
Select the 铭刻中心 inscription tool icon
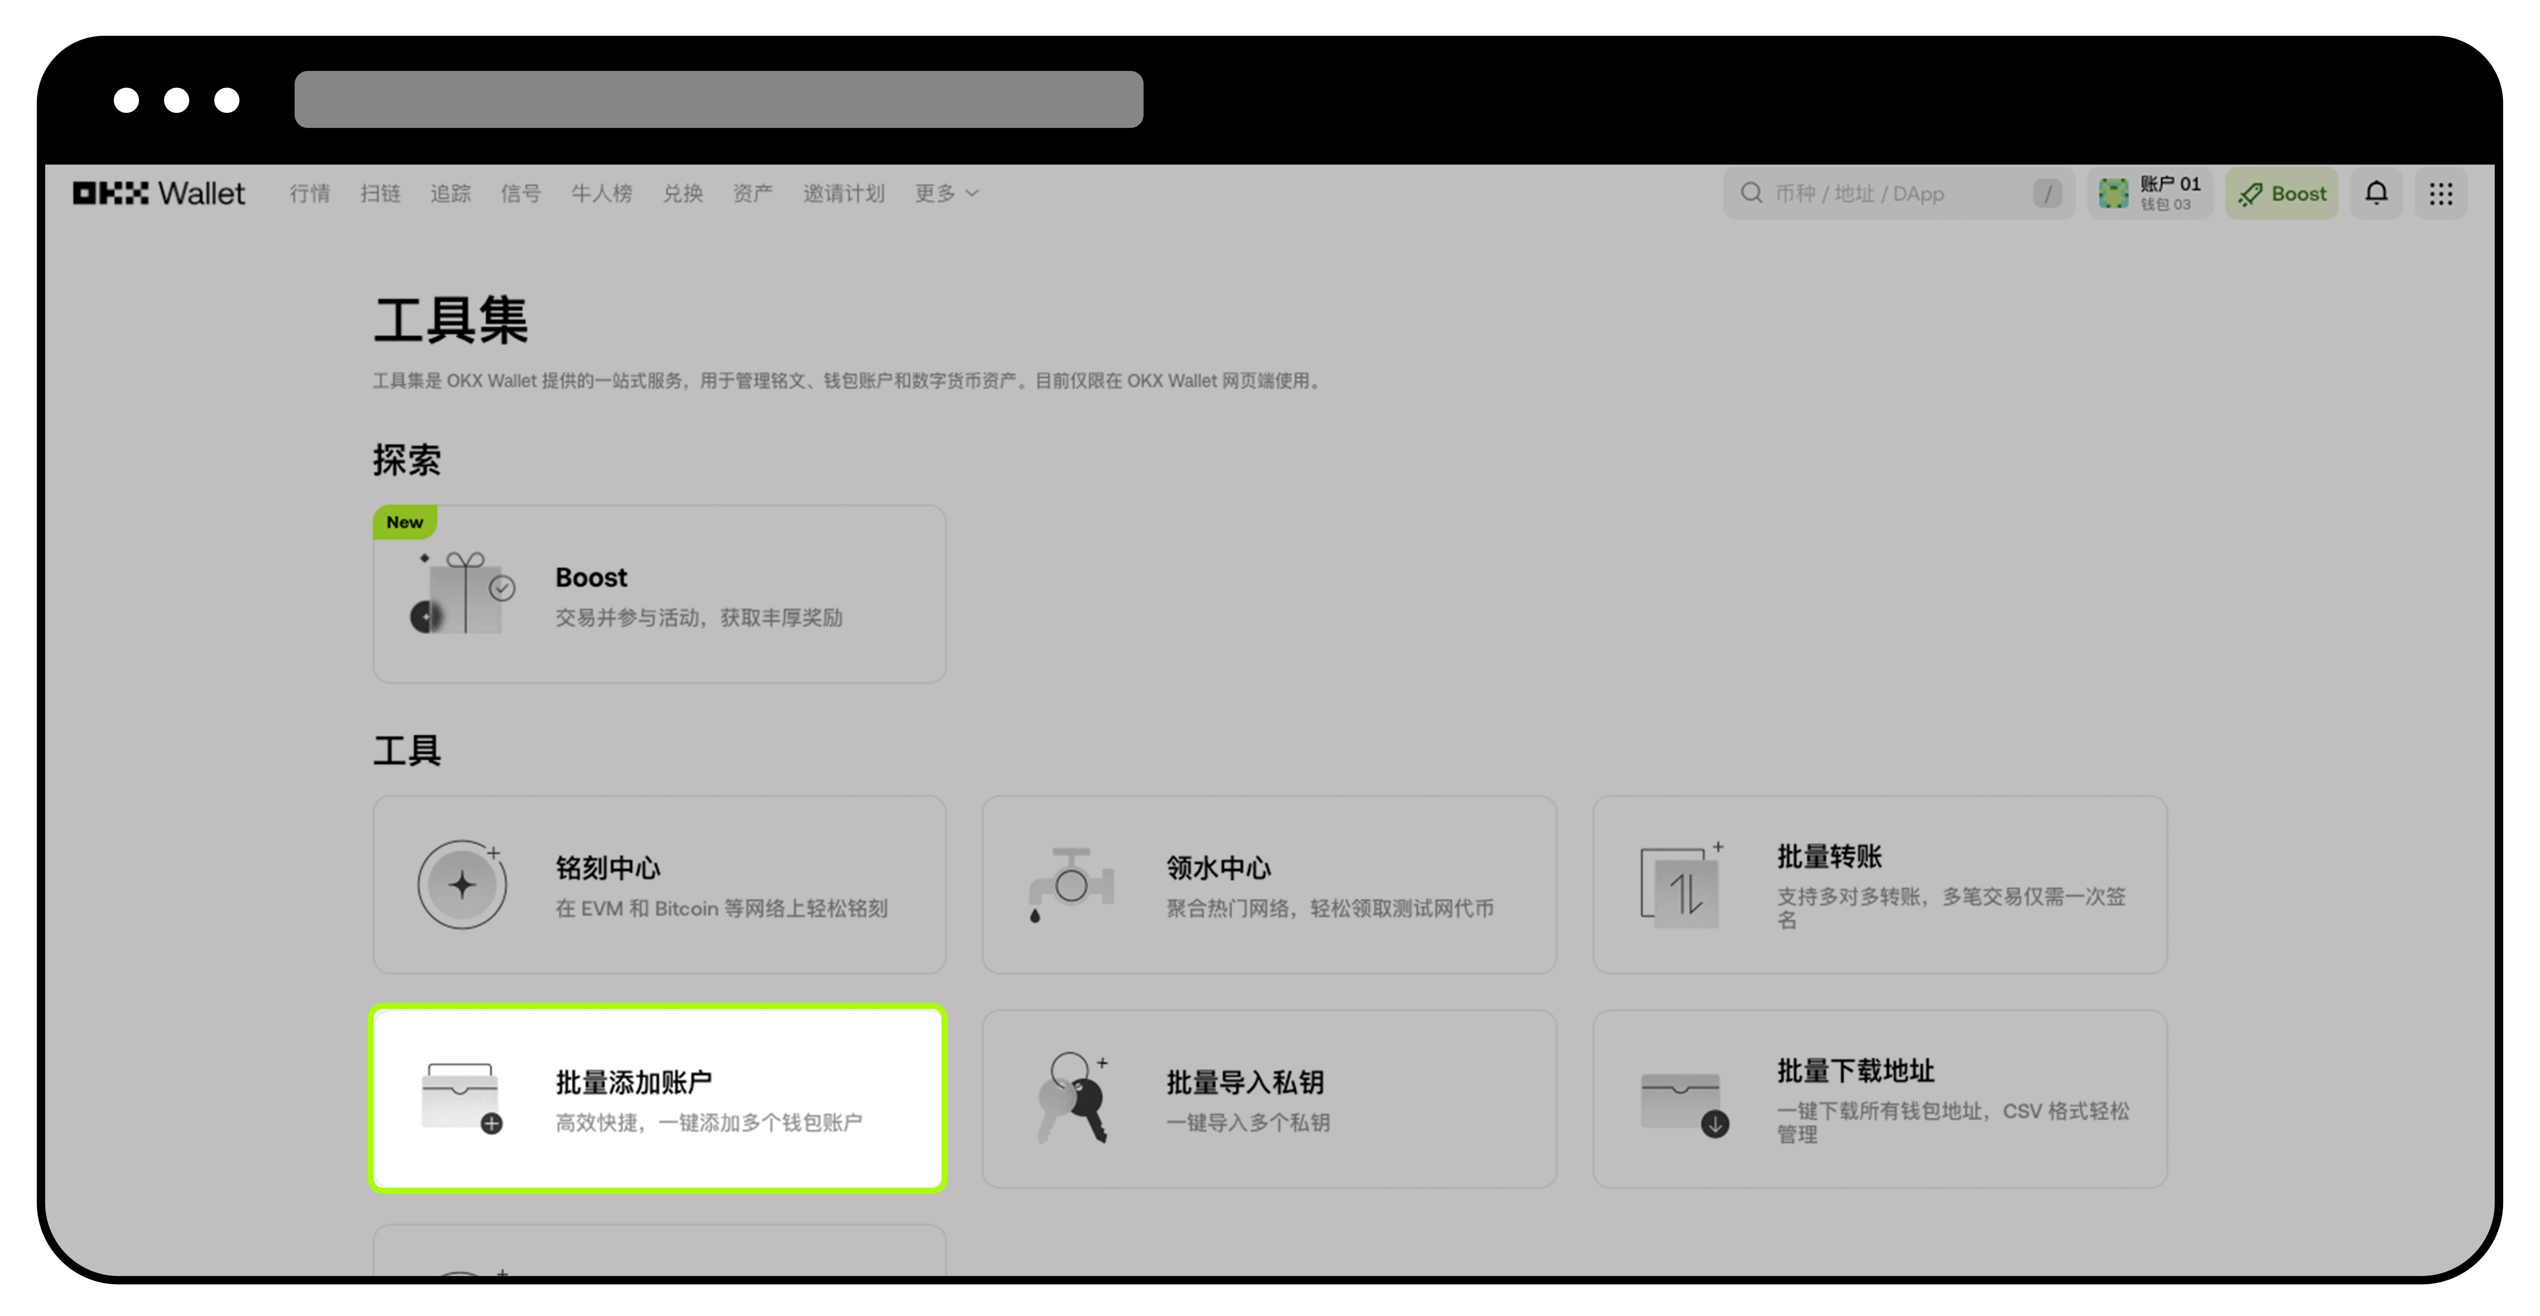[463, 884]
